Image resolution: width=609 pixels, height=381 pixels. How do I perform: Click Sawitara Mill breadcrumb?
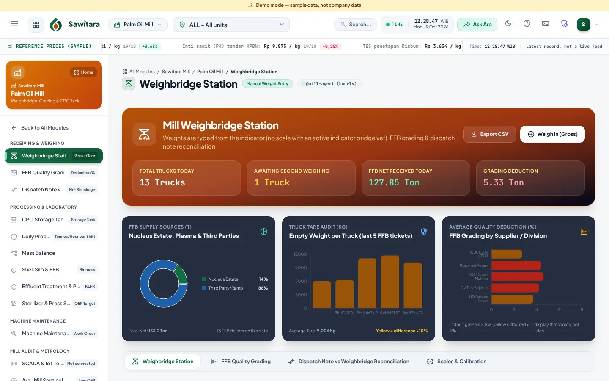(x=176, y=72)
